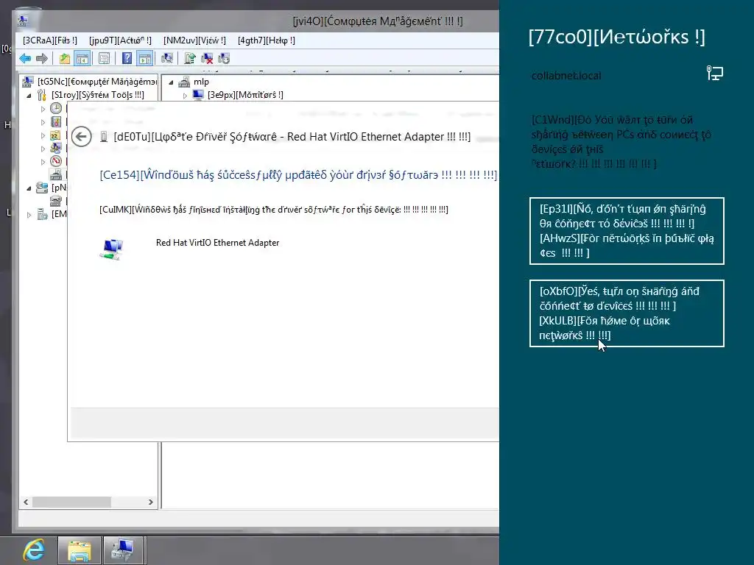Select the Task Scheduler clock icon in tree
The image size is (754, 565).
[x=56, y=108]
